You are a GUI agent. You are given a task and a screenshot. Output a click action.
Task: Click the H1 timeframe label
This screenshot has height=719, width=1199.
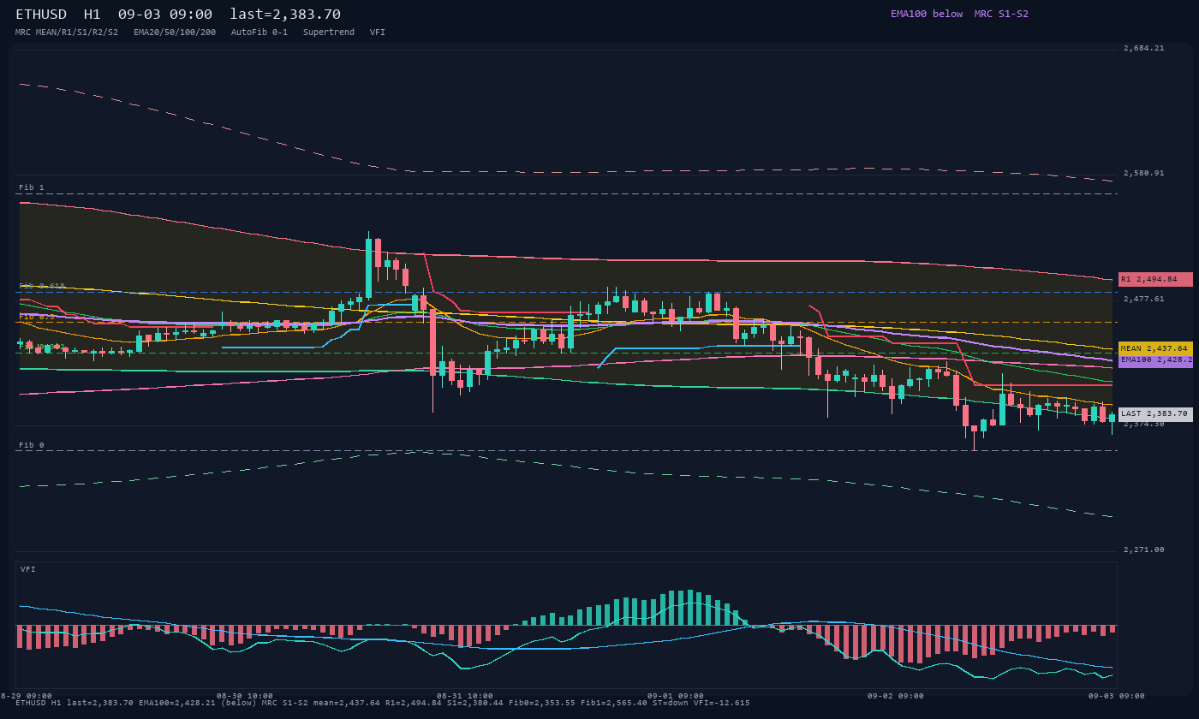click(92, 14)
